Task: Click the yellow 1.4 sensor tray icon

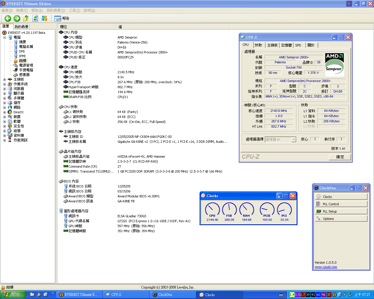Action: 292,295
